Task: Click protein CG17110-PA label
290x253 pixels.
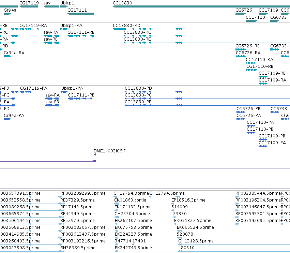Action: 260,122
